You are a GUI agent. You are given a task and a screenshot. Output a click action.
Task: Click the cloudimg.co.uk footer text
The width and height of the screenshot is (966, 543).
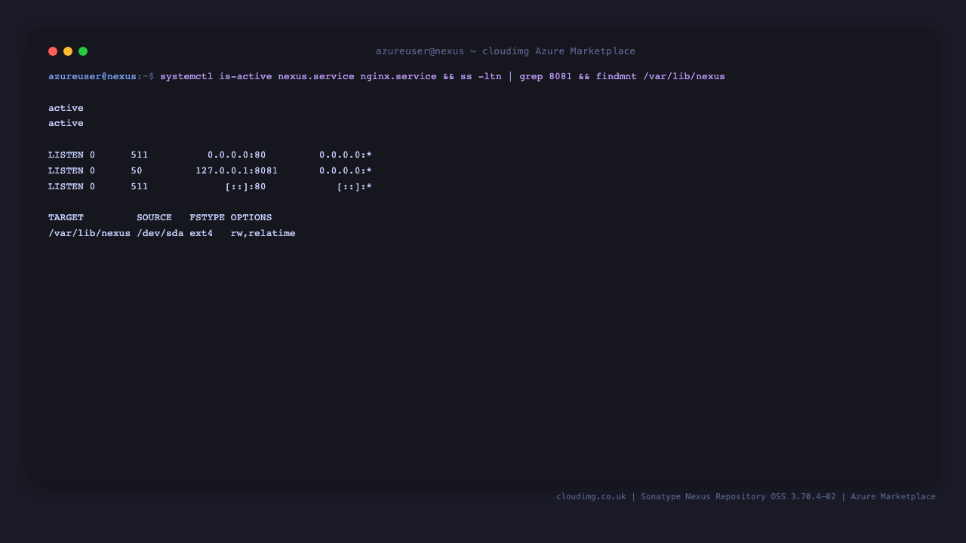(x=591, y=496)
